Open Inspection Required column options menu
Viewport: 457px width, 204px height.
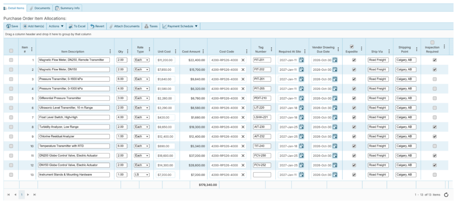[444, 46]
